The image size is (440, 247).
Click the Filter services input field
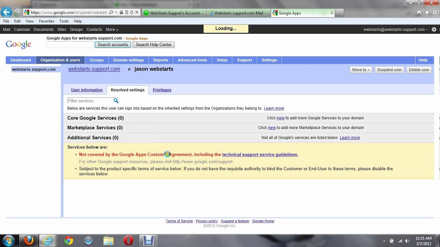(90, 101)
